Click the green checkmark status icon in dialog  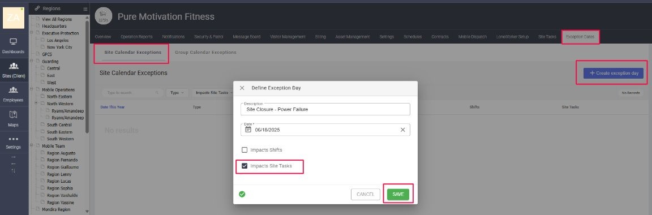pyautogui.click(x=242, y=194)
